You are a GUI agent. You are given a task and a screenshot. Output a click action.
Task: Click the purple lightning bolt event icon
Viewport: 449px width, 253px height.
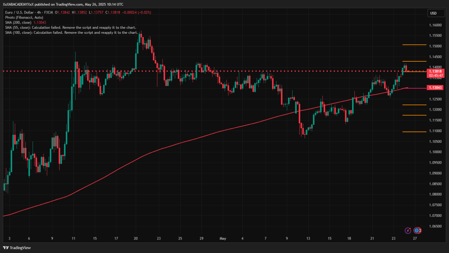coord(408,230)
